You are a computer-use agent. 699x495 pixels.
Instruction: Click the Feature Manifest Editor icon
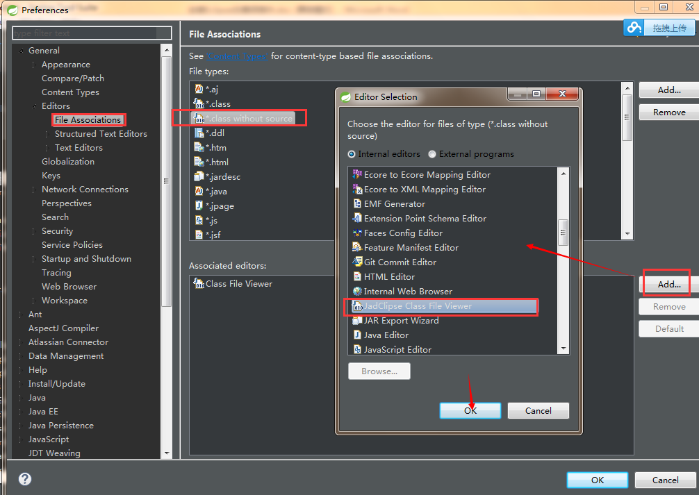[358, 247]
